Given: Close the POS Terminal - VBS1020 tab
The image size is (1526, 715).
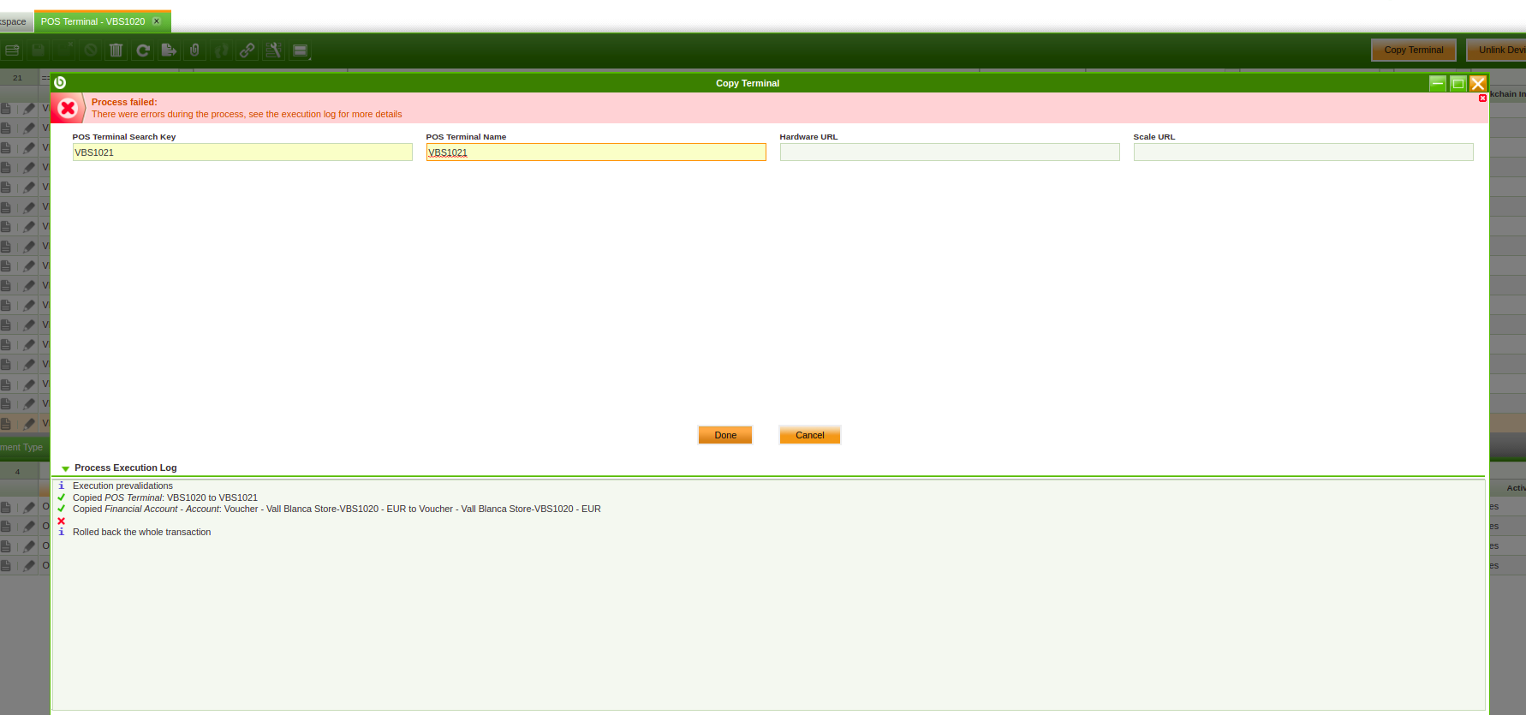Looking at the screenshot, I should click(x=157, y=21).
